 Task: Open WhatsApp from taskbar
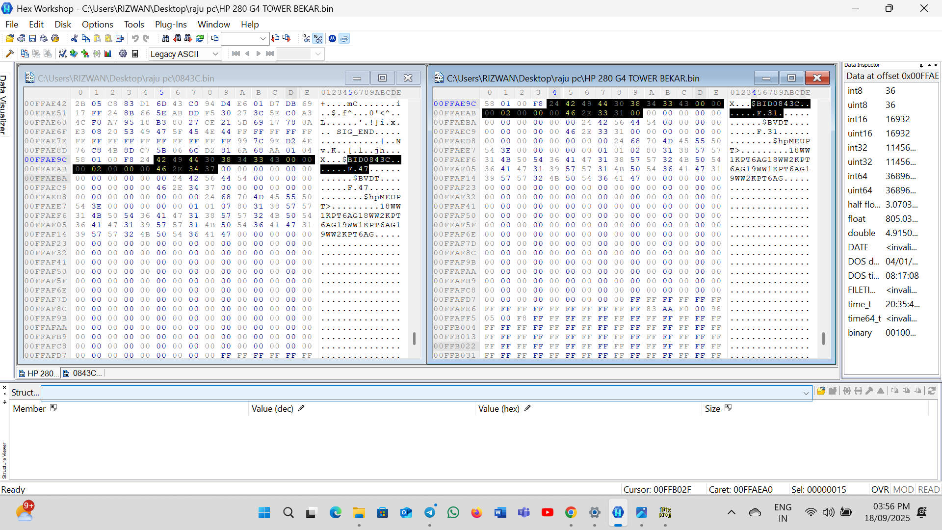(453, 513)
